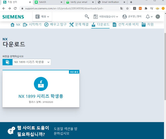Expand the notification bell dropdown
166x139 pixels.
(149, 17)
